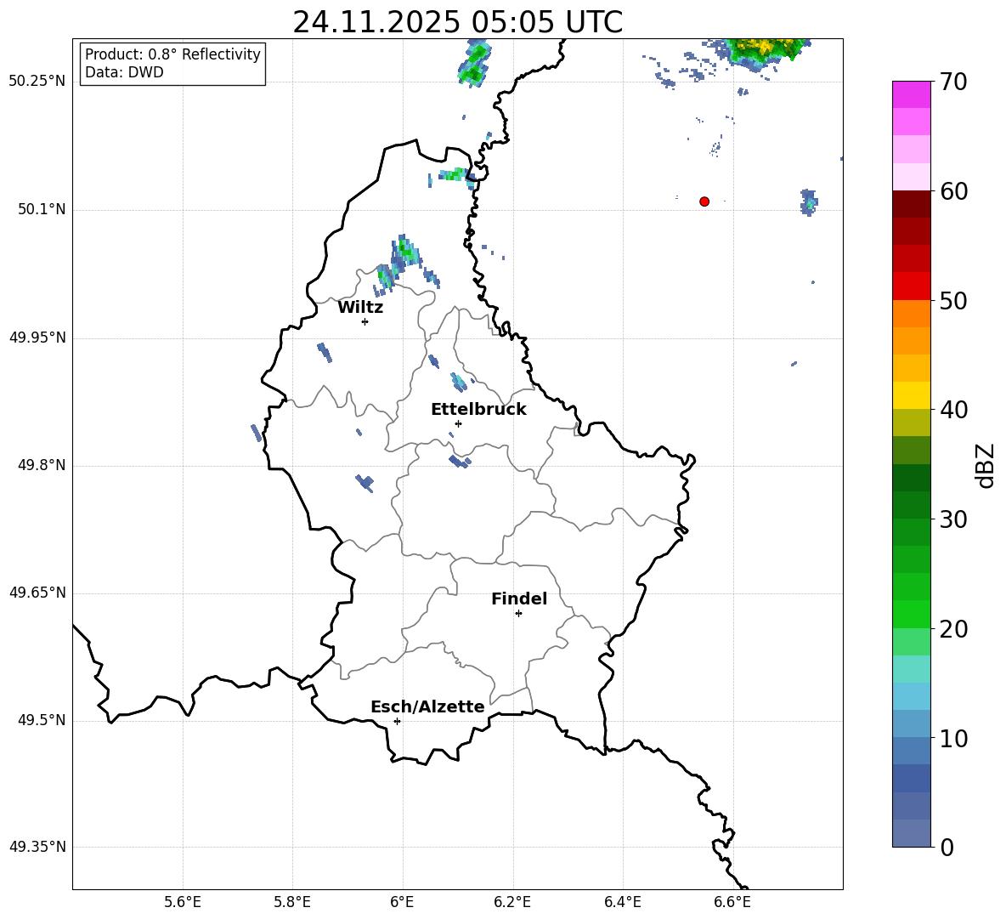Click the 6.2°E longitude label

(512, 902)
